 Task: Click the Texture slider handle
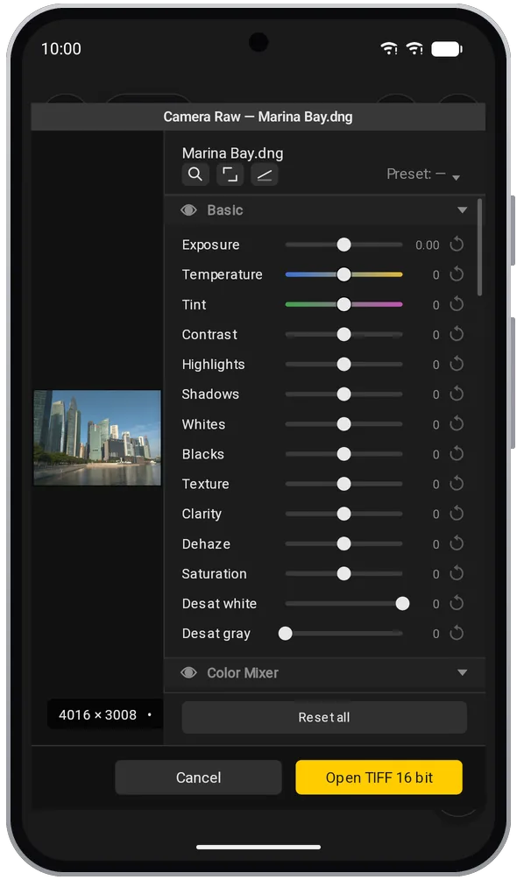coord(344,484)
